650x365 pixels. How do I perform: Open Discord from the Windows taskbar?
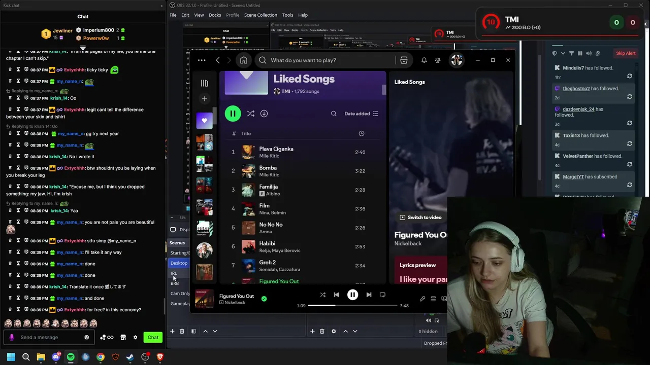coord(56,357)
